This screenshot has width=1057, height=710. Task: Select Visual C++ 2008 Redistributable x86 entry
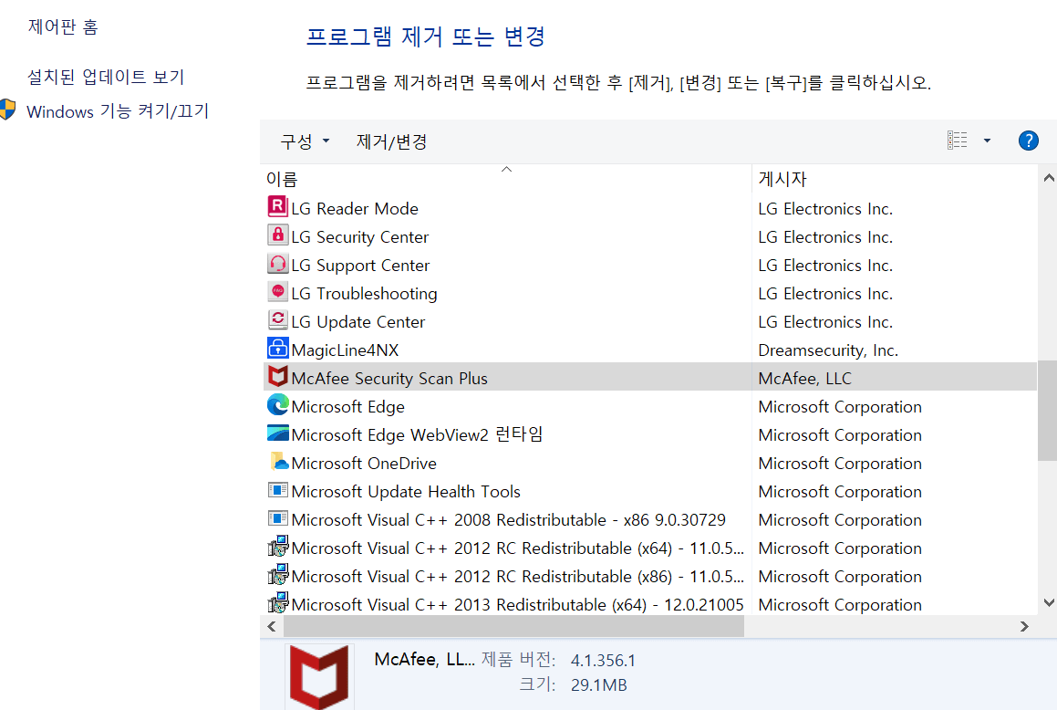pos(650,520)
